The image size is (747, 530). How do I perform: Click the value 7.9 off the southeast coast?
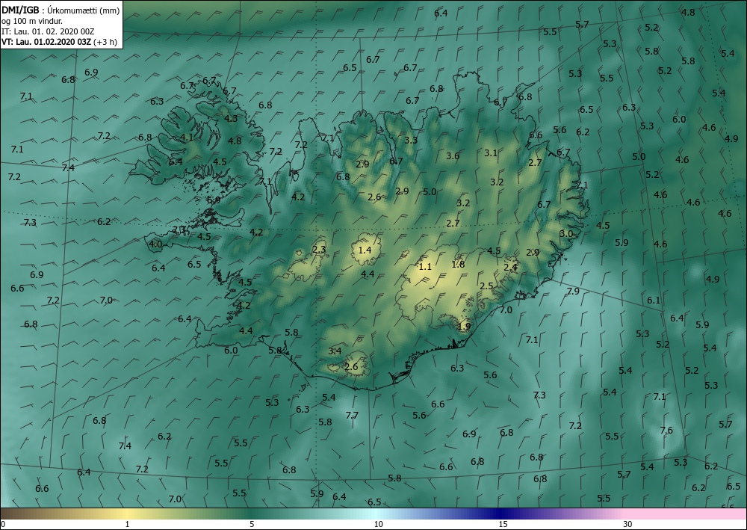(573, 291)
